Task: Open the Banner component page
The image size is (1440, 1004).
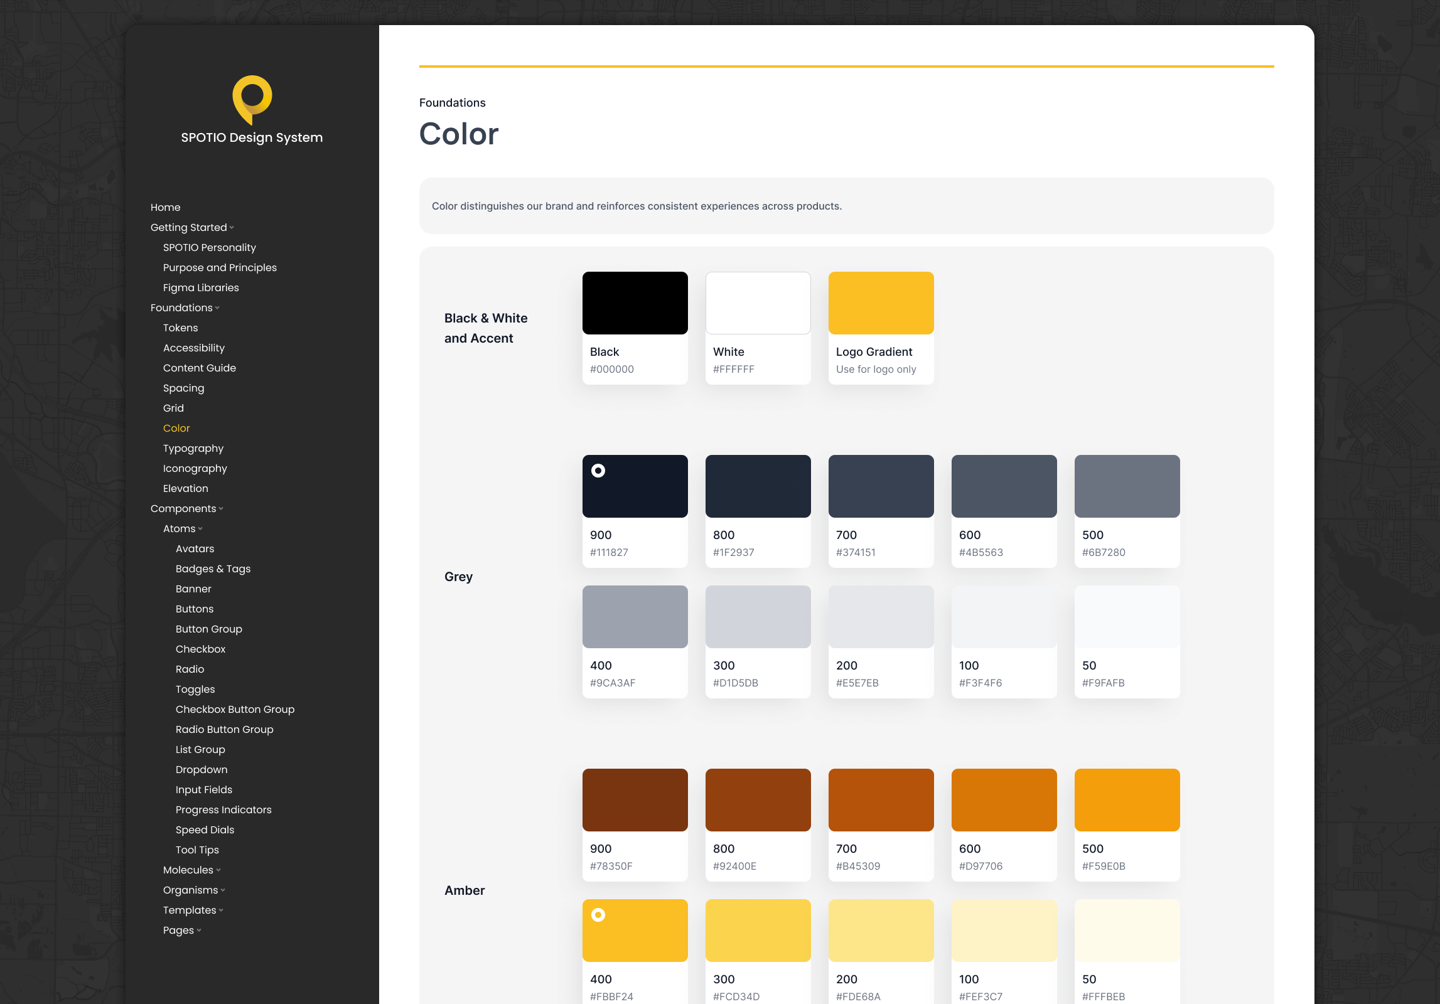Action: pyautogui.click(x=194, y=589)
